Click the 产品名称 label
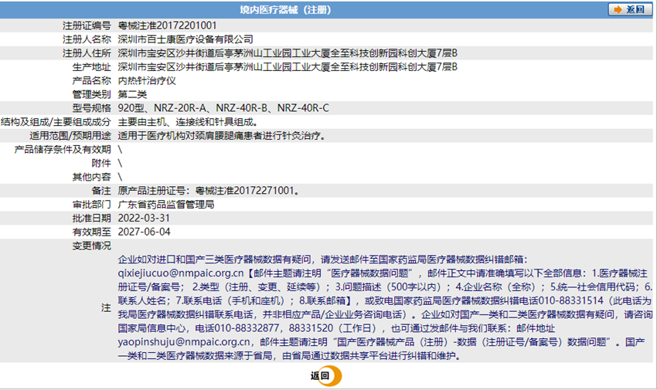The height and width of the screenshot is (390, 657). [x=92, y=81]
